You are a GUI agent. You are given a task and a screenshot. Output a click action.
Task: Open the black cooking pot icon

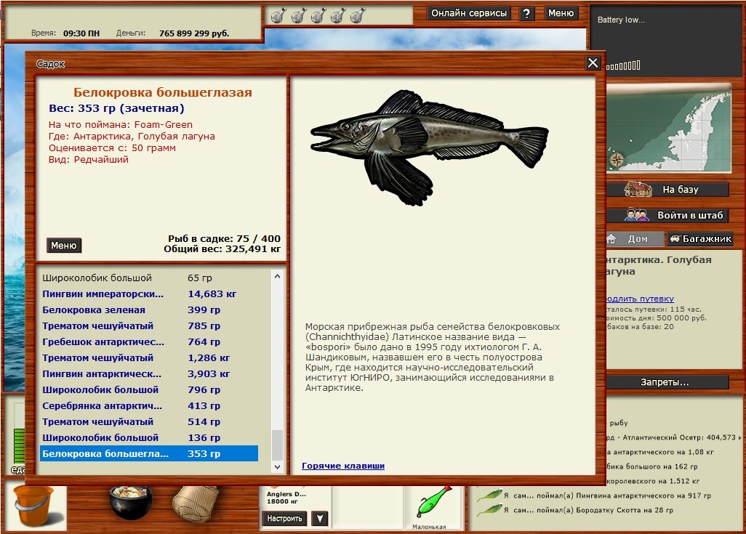[132, 502]
